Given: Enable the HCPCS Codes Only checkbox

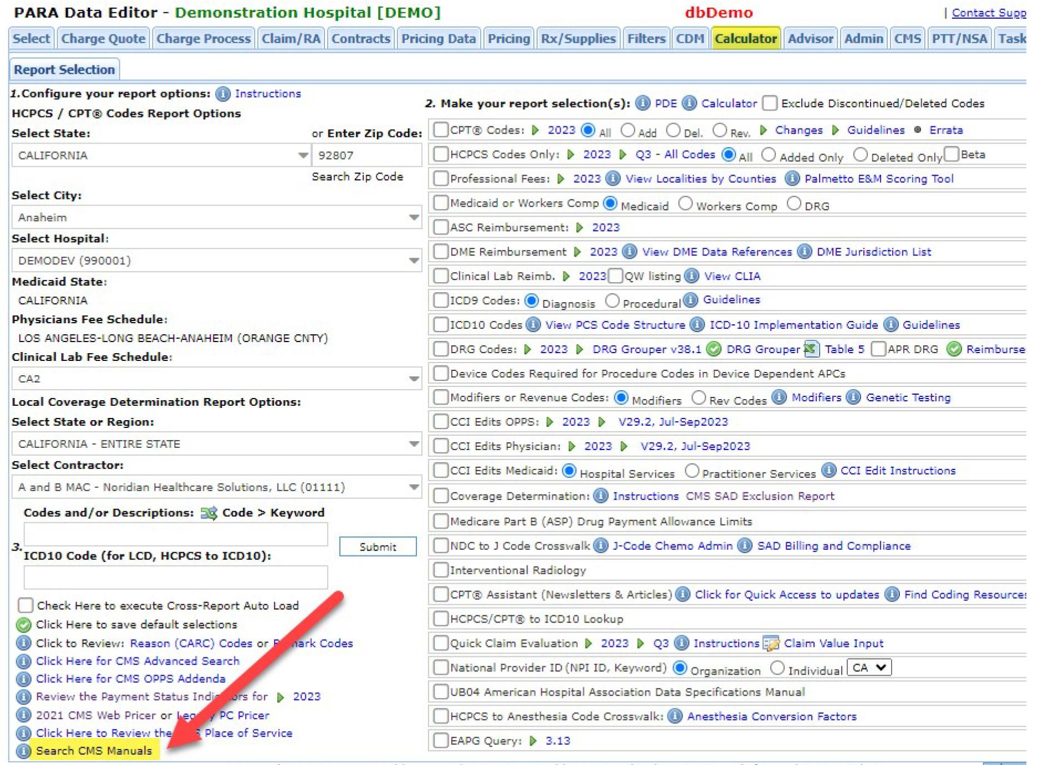Looking at the screenshot, I should click(441, 154).
